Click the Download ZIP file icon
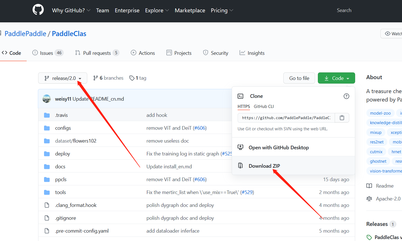The height and width of the screenshot is (241, 402). [240, 166]
